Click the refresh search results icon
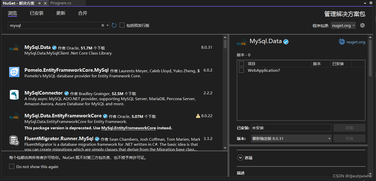Screen dimensions: 376x181 click(x=114, y=25)
